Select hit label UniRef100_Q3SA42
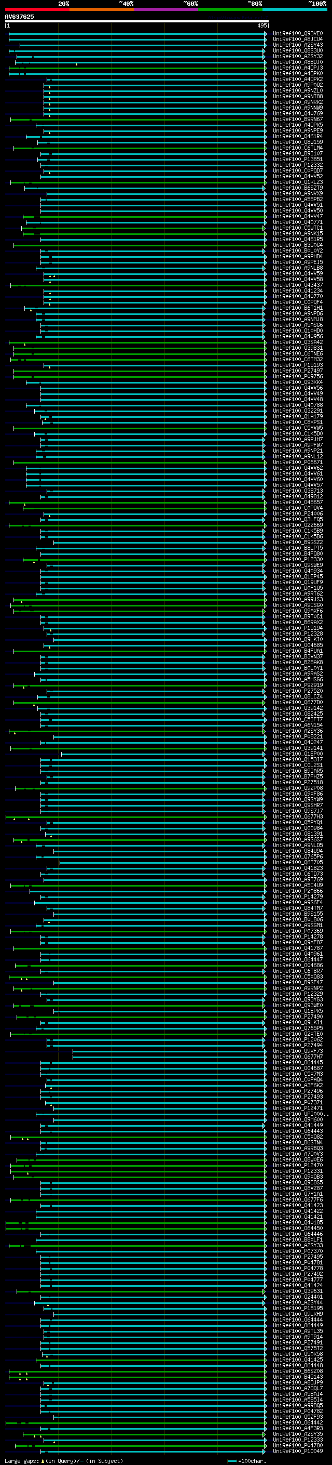Viewport: 332px width, 1465px height. click(297, 342)
